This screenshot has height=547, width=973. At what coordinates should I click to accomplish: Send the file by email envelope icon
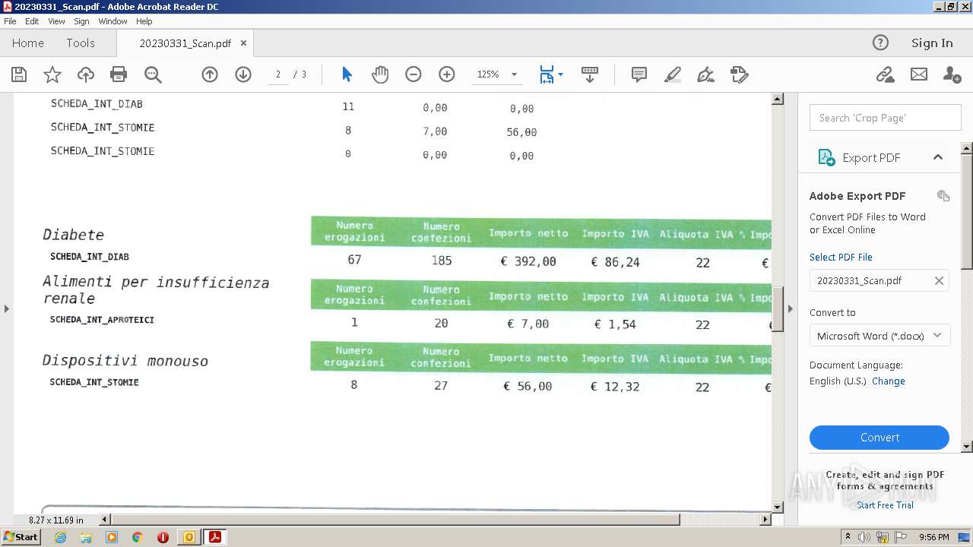(x=919, y=74)
